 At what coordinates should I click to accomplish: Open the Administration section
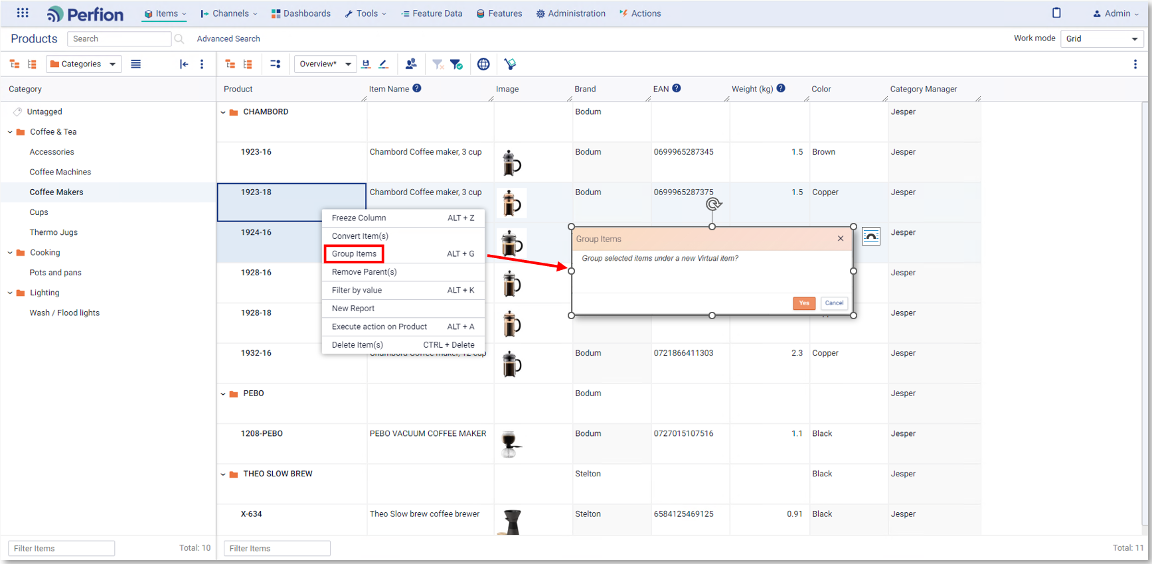click(x=571, y=13)
